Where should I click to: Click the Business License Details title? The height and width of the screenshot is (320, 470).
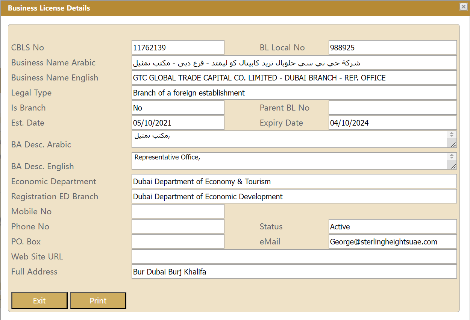tap(49, 8)
